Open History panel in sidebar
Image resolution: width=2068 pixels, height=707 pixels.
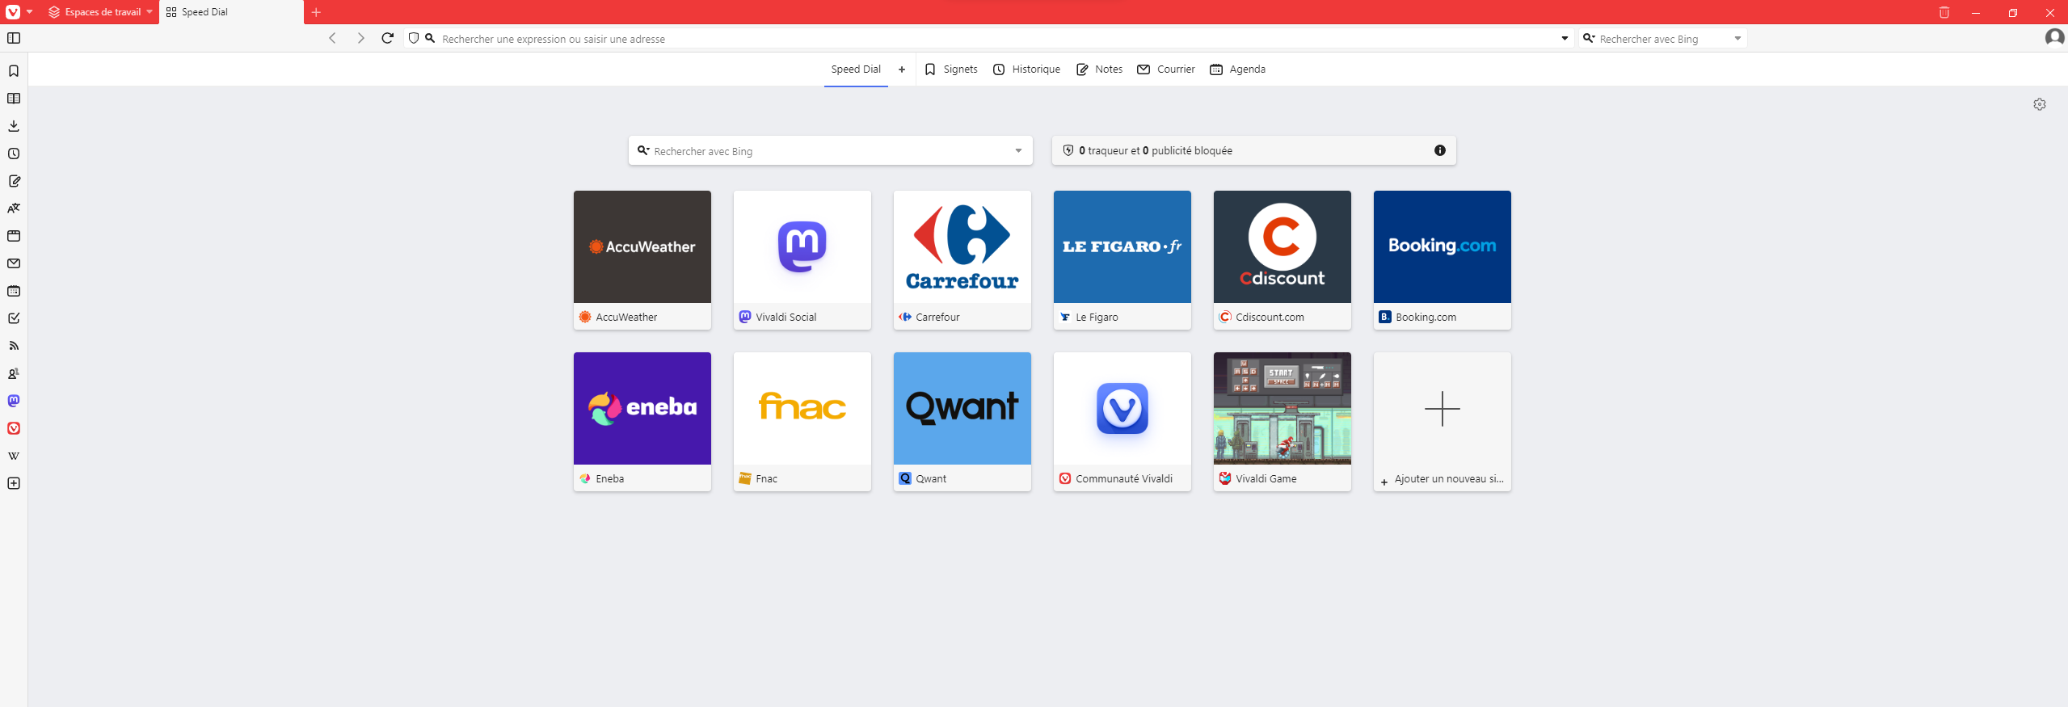[14, 154]
